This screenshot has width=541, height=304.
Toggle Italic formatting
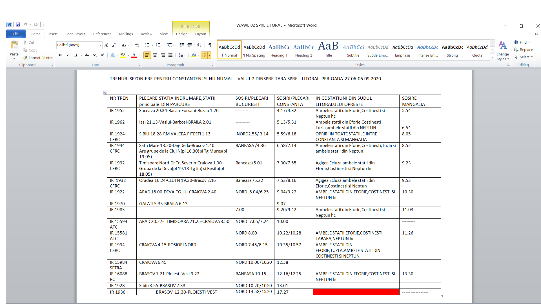(x=68, y=55)
